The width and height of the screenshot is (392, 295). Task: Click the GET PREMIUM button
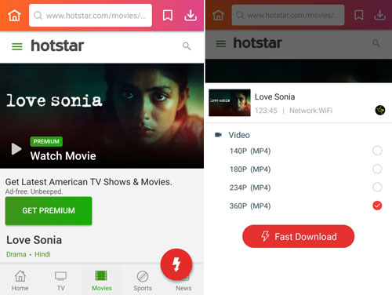click(x=49, y=210)
